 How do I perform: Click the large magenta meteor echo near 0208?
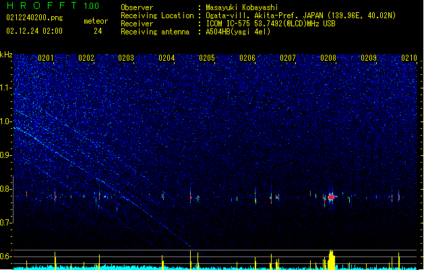click(331, 197)
